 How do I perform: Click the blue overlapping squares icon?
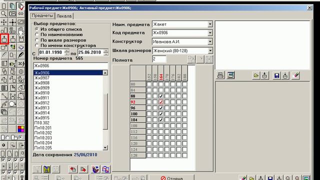click(105, 169)
